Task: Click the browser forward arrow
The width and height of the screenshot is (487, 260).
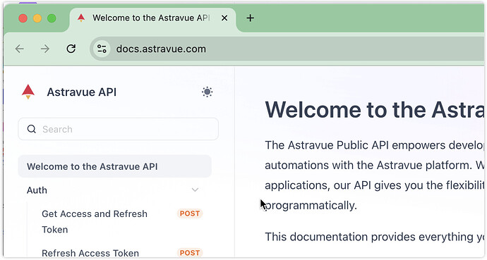Action: pos(45,49)
